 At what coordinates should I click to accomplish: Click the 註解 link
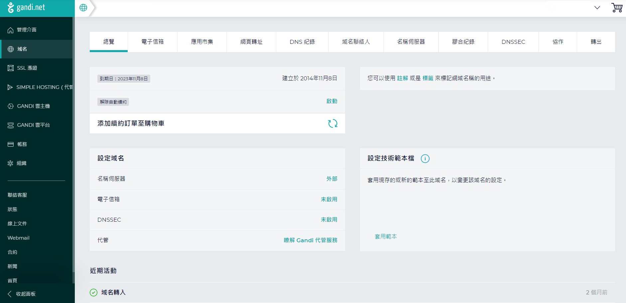[x=403, y=78]
